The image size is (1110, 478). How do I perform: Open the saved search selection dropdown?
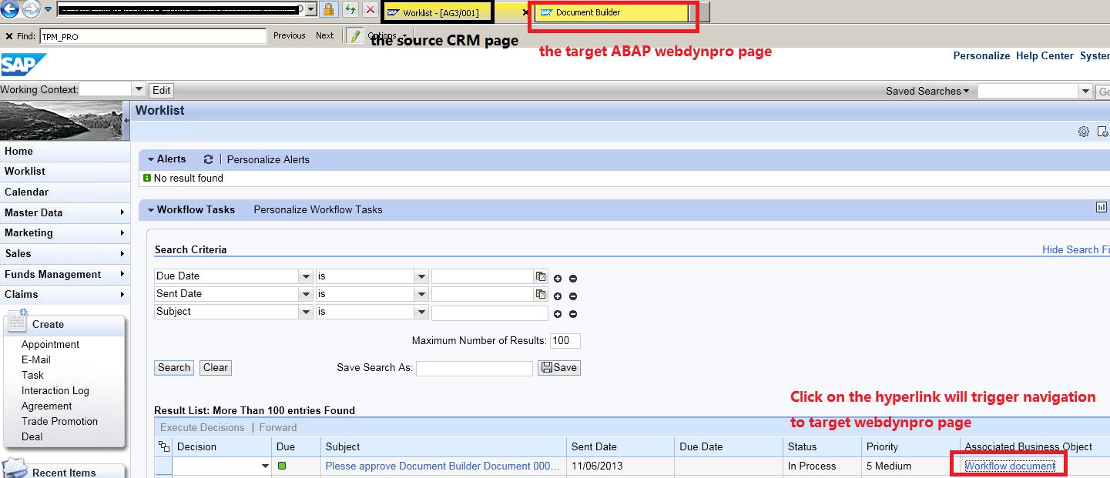[1085, 92]
